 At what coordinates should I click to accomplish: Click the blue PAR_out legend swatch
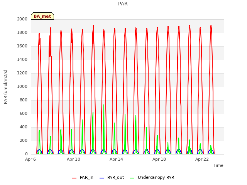[102, 178]
